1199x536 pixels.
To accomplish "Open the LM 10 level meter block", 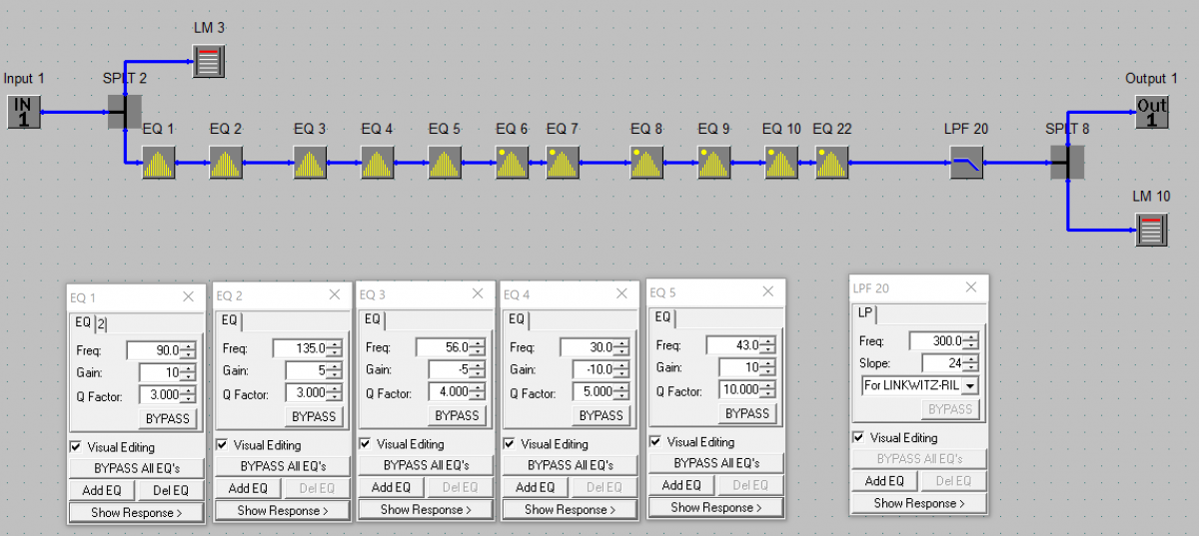I will tap(1152, 231).
